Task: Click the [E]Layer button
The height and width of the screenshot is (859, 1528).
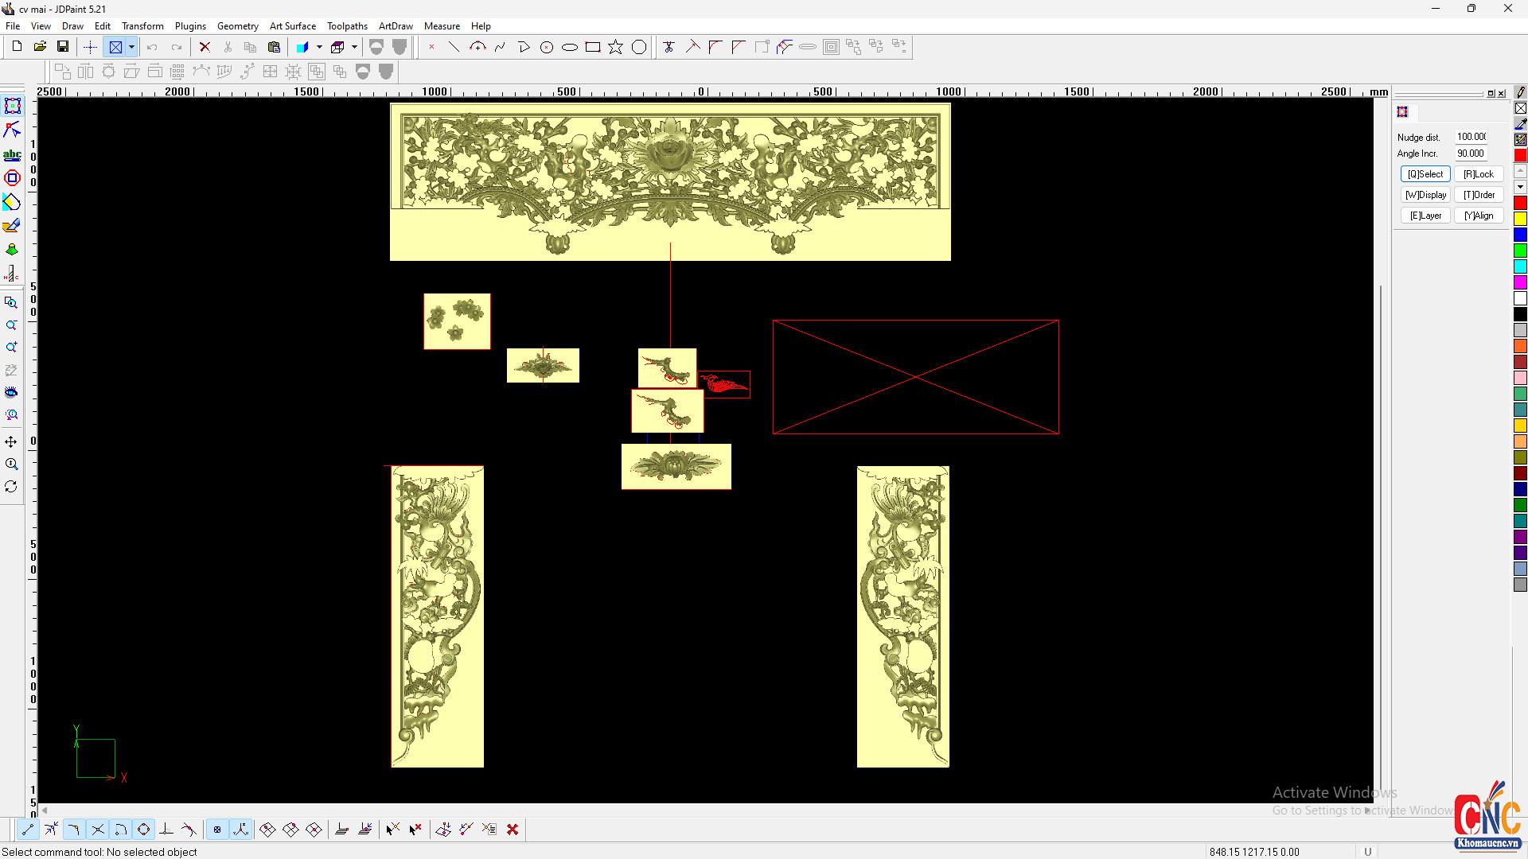Action: point(1425,216)
